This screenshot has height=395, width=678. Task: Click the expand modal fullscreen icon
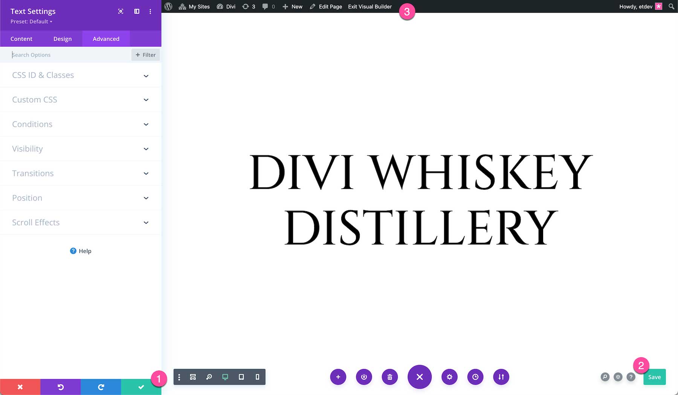point(121,11)
